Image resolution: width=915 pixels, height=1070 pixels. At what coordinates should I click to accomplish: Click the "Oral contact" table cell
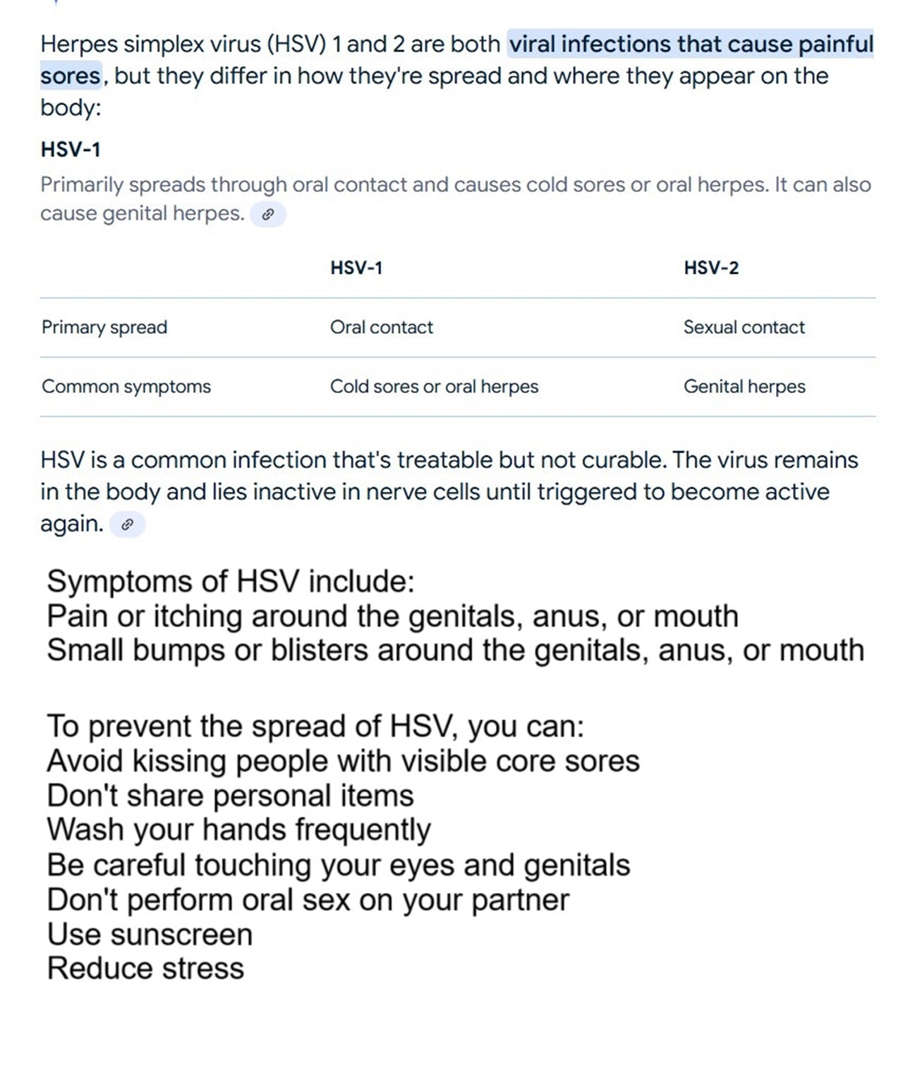(x=382, y=327)
